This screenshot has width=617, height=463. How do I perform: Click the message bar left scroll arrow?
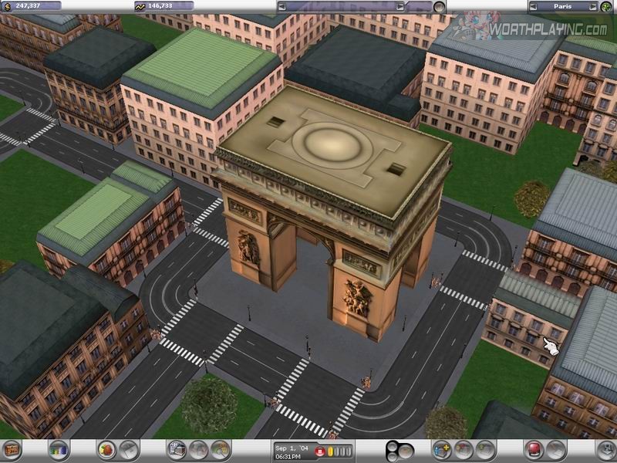282,6
